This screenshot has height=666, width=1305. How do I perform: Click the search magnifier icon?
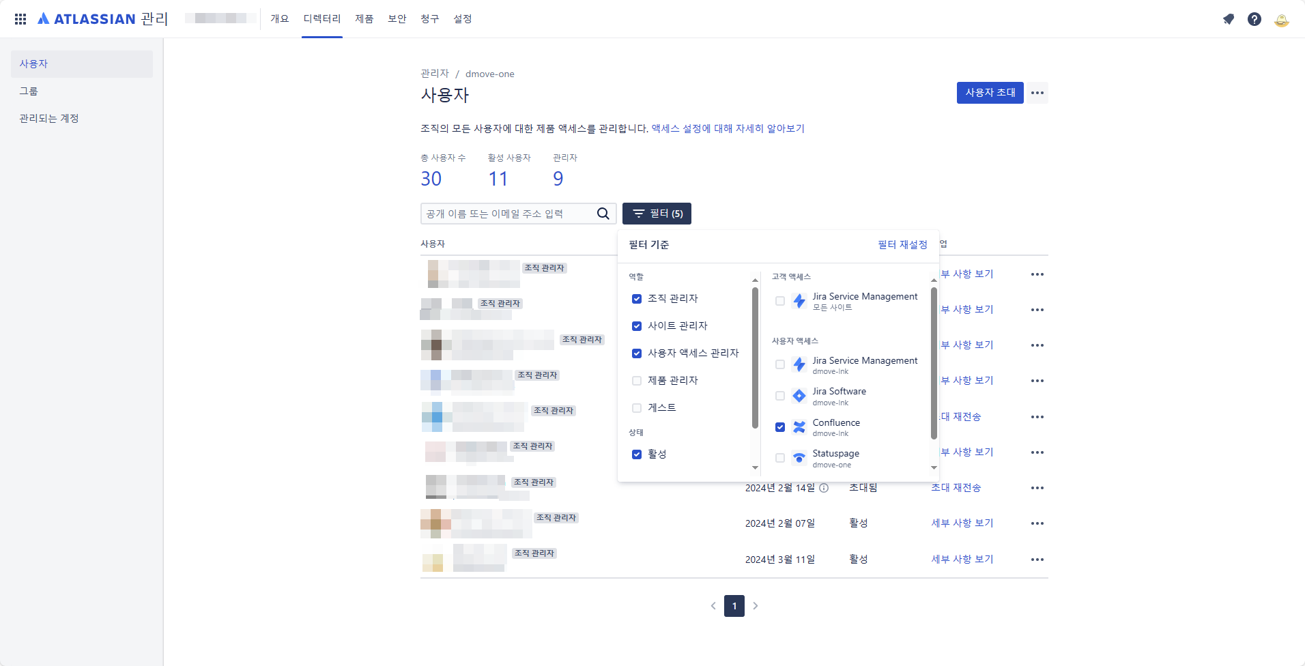[x=603, y=214]
